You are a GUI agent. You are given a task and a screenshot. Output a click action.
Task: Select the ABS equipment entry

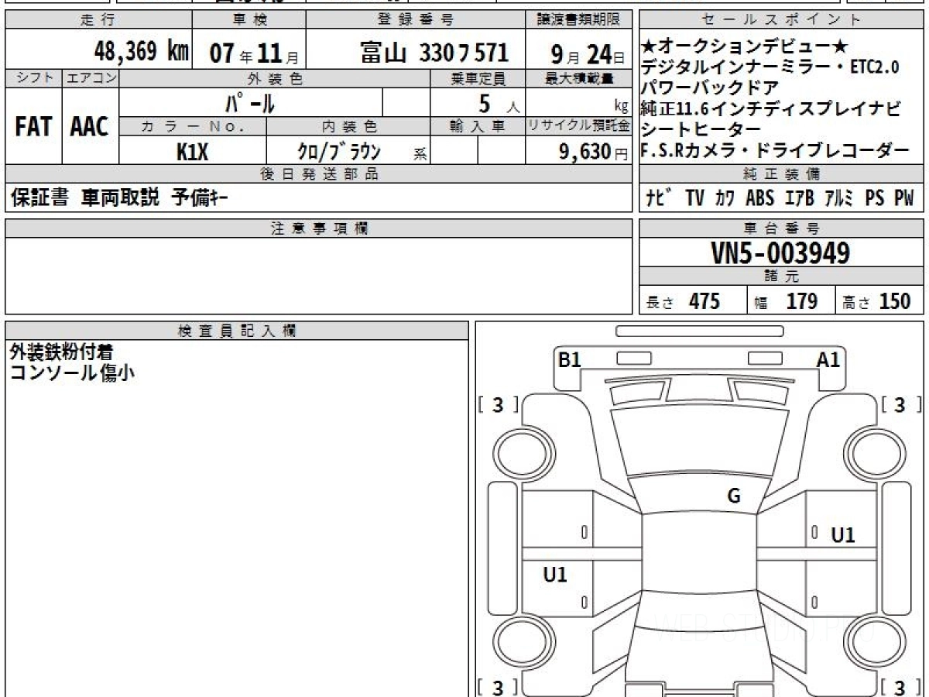coord(759,198)
